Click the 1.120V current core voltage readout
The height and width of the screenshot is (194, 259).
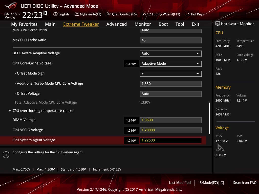[x=131, y=64]
